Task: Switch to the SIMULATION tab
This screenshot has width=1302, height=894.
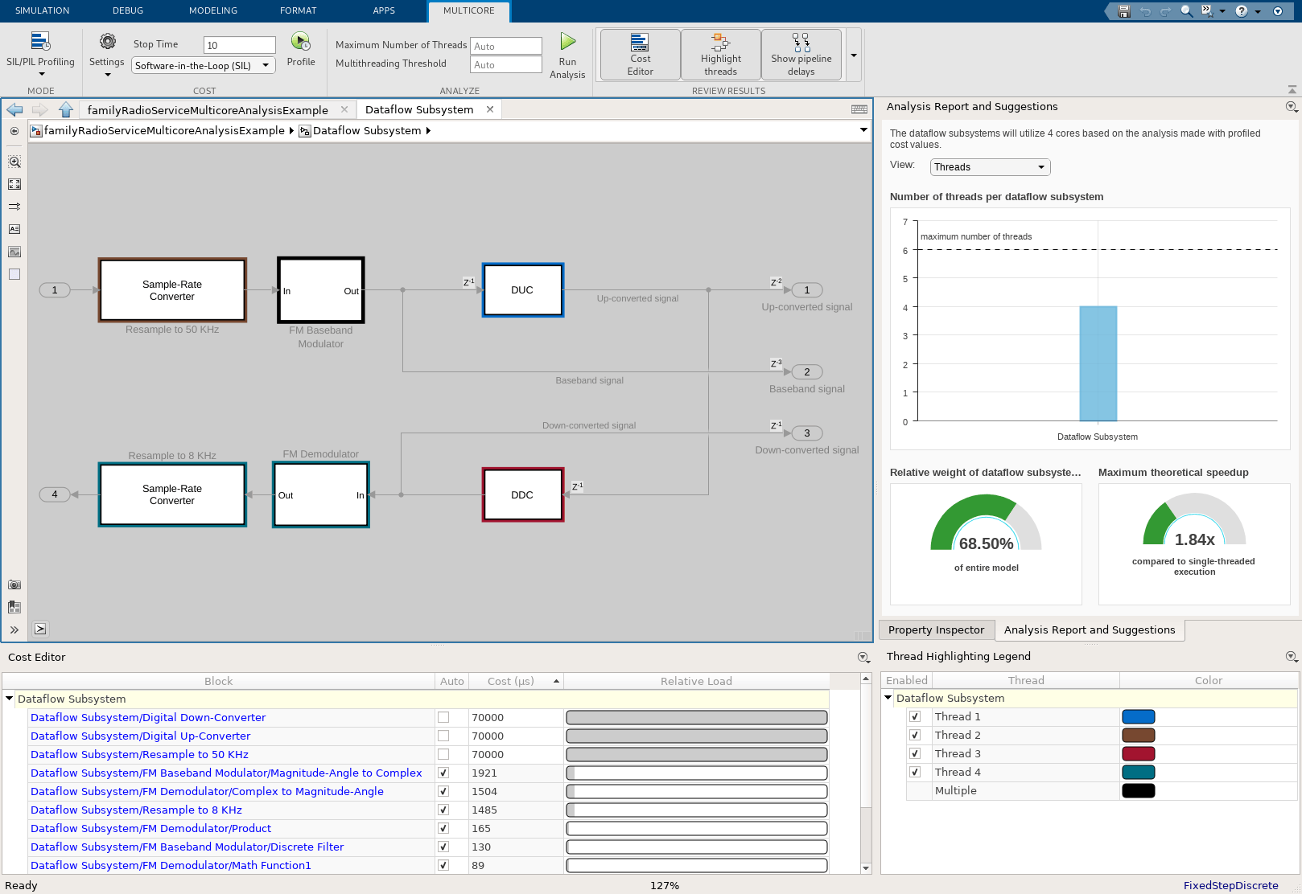Action: [x=42, y=10]
